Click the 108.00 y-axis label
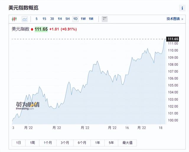189x152 pixels. click(173, 65)
